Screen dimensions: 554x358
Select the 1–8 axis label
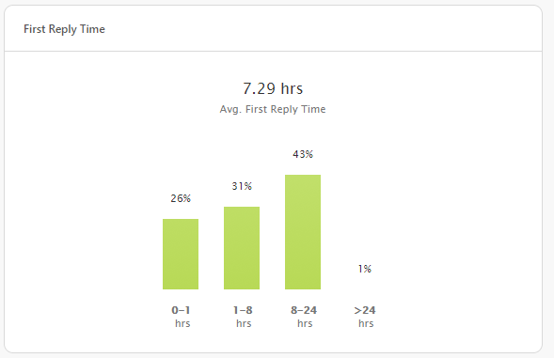click(x=243, y=310)
